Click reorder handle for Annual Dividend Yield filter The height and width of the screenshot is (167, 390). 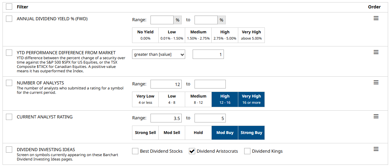coord(376,18)
